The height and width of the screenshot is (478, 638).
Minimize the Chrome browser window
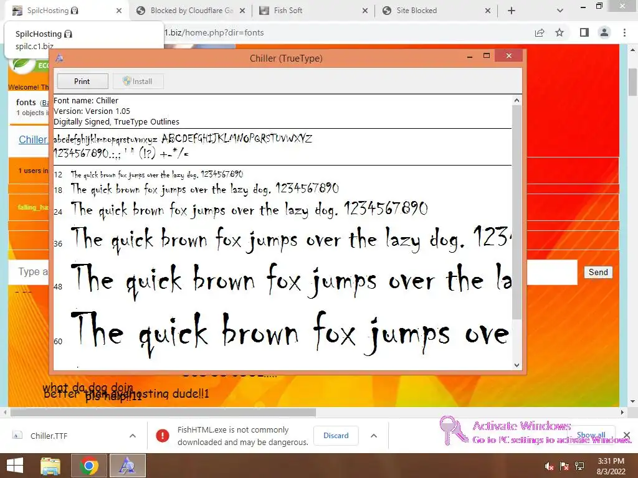(583, 6)
